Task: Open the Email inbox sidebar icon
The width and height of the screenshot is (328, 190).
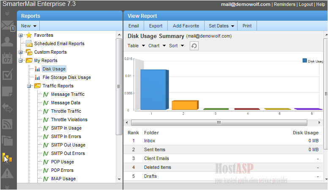Action: tap(8, 26)
